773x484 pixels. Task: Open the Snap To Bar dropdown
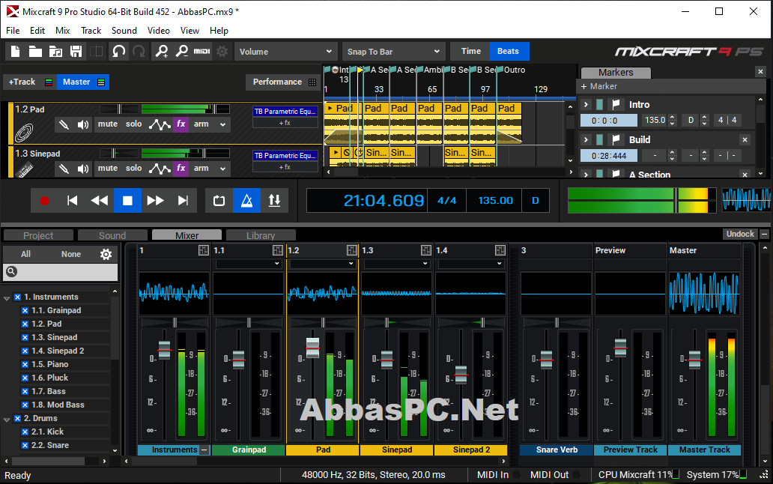[393, 51]
